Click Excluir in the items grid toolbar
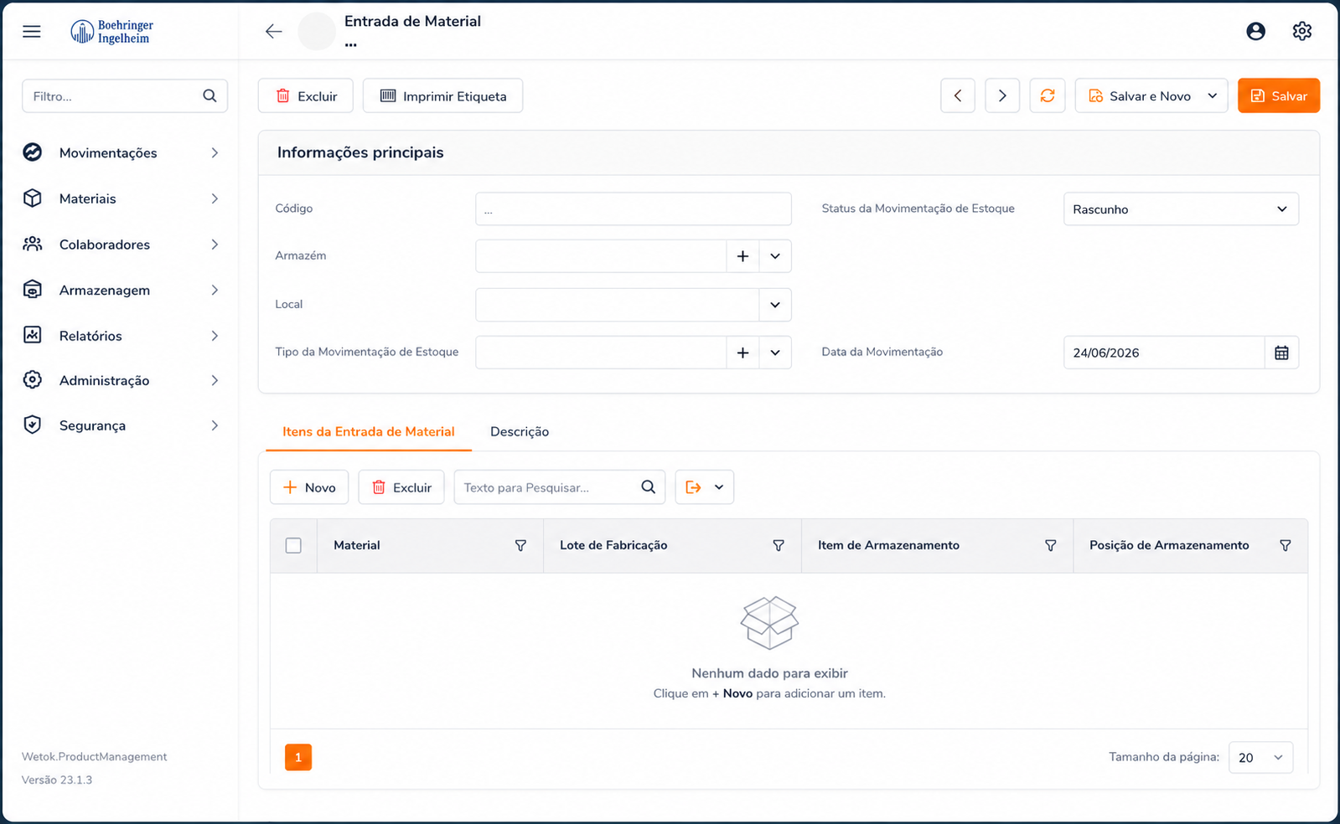This screenshot has width=1340, height=824. click(x=401, y=487)
